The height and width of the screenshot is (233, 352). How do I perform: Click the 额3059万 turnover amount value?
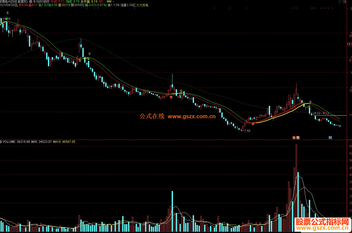(78, 5)
